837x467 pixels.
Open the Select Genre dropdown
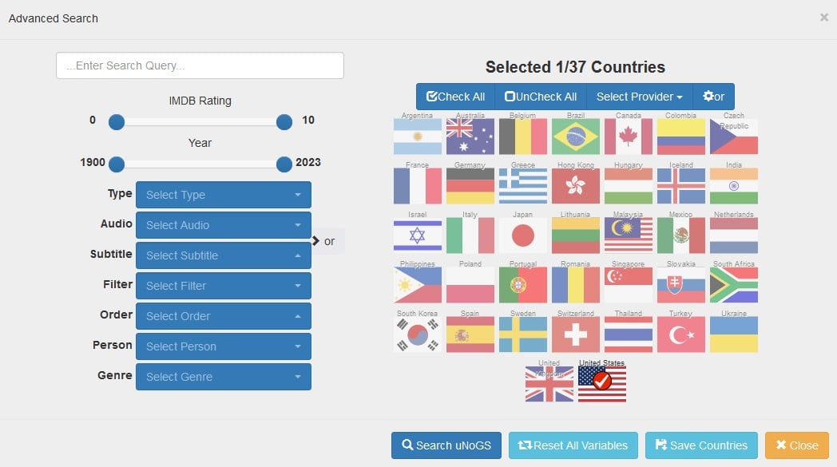224,377
